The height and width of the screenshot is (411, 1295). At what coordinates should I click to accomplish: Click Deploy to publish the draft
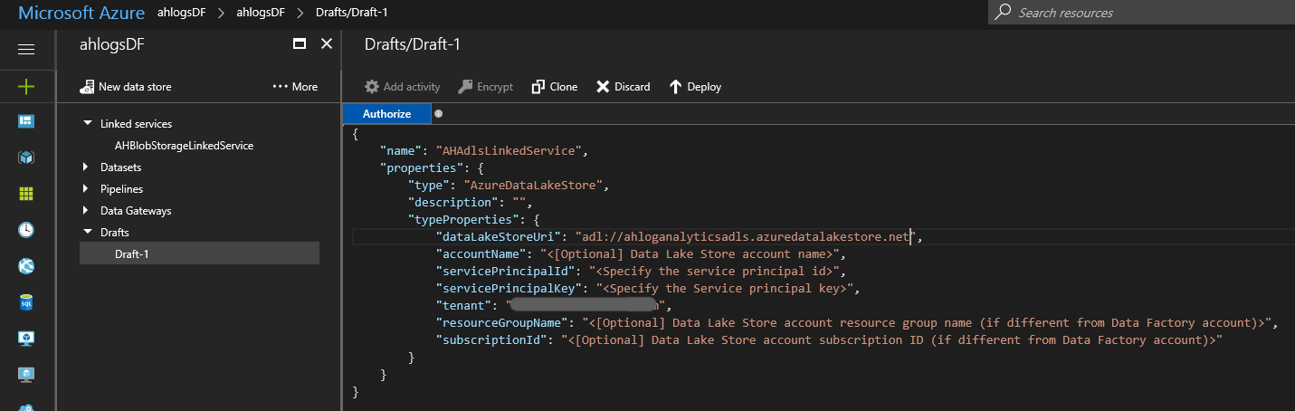[x=694, y=87]
